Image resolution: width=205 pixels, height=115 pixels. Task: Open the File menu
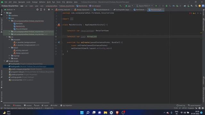[6, 2]
